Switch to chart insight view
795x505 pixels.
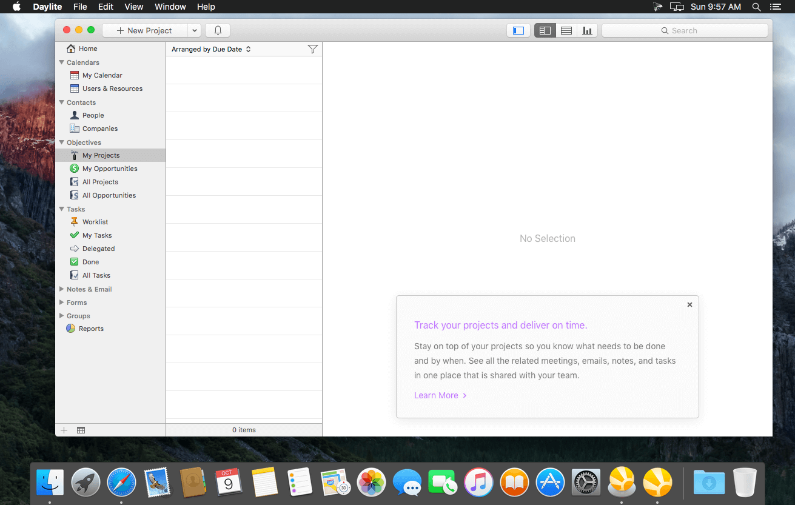[587, 30]
